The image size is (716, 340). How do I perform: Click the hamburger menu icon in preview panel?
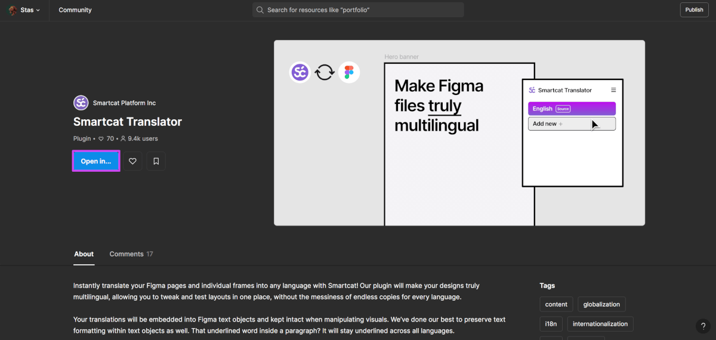click(x=613, y=90)
